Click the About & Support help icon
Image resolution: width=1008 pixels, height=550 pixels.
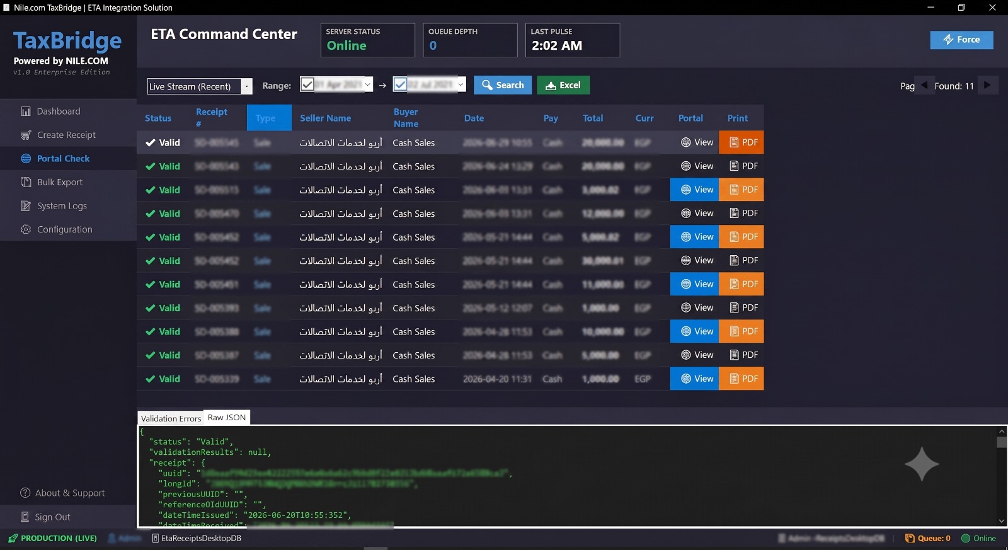25,493
